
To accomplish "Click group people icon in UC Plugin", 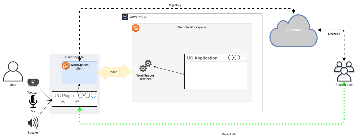I will [77, 102].
